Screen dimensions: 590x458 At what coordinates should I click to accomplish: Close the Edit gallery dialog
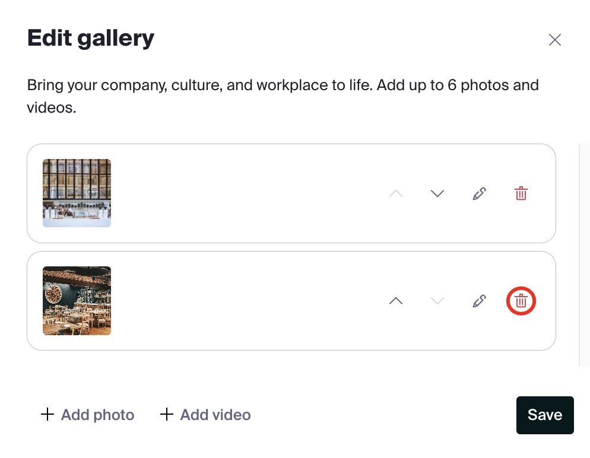(554, 40)
